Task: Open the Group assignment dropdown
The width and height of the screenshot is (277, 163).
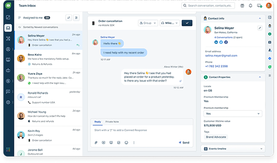Action: tap(148, 23)
